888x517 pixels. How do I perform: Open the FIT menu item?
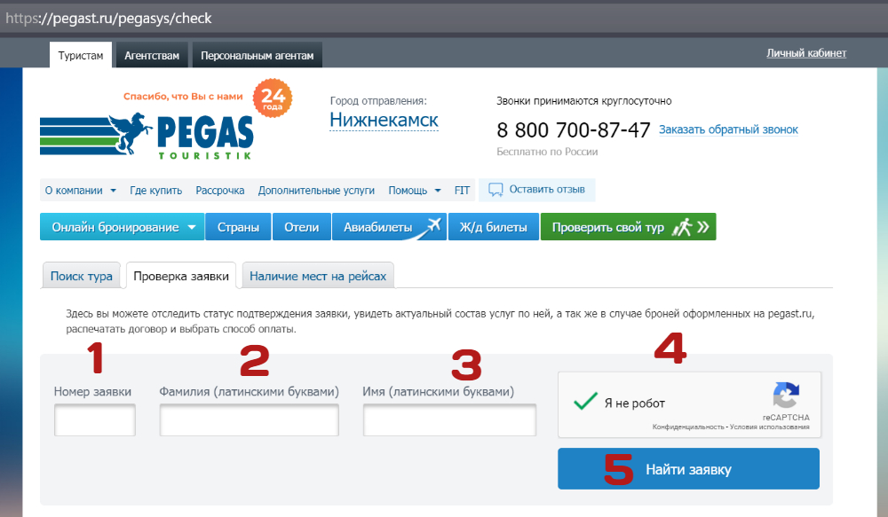(x=462, y=191)
